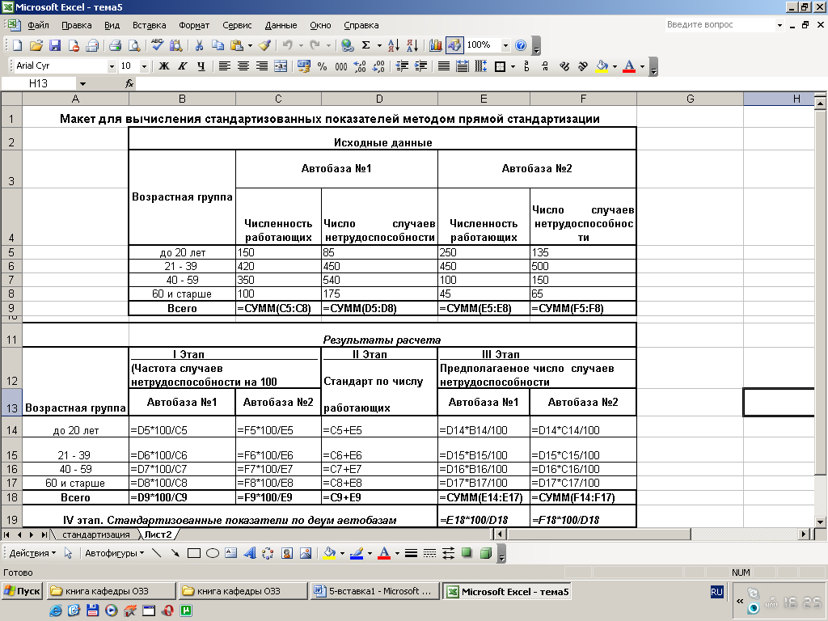
Task: Expand font color arrow on formatting toolbar
Action: [x=642, y=66]
